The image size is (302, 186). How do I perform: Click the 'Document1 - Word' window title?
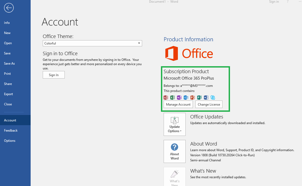coord(164,2)
